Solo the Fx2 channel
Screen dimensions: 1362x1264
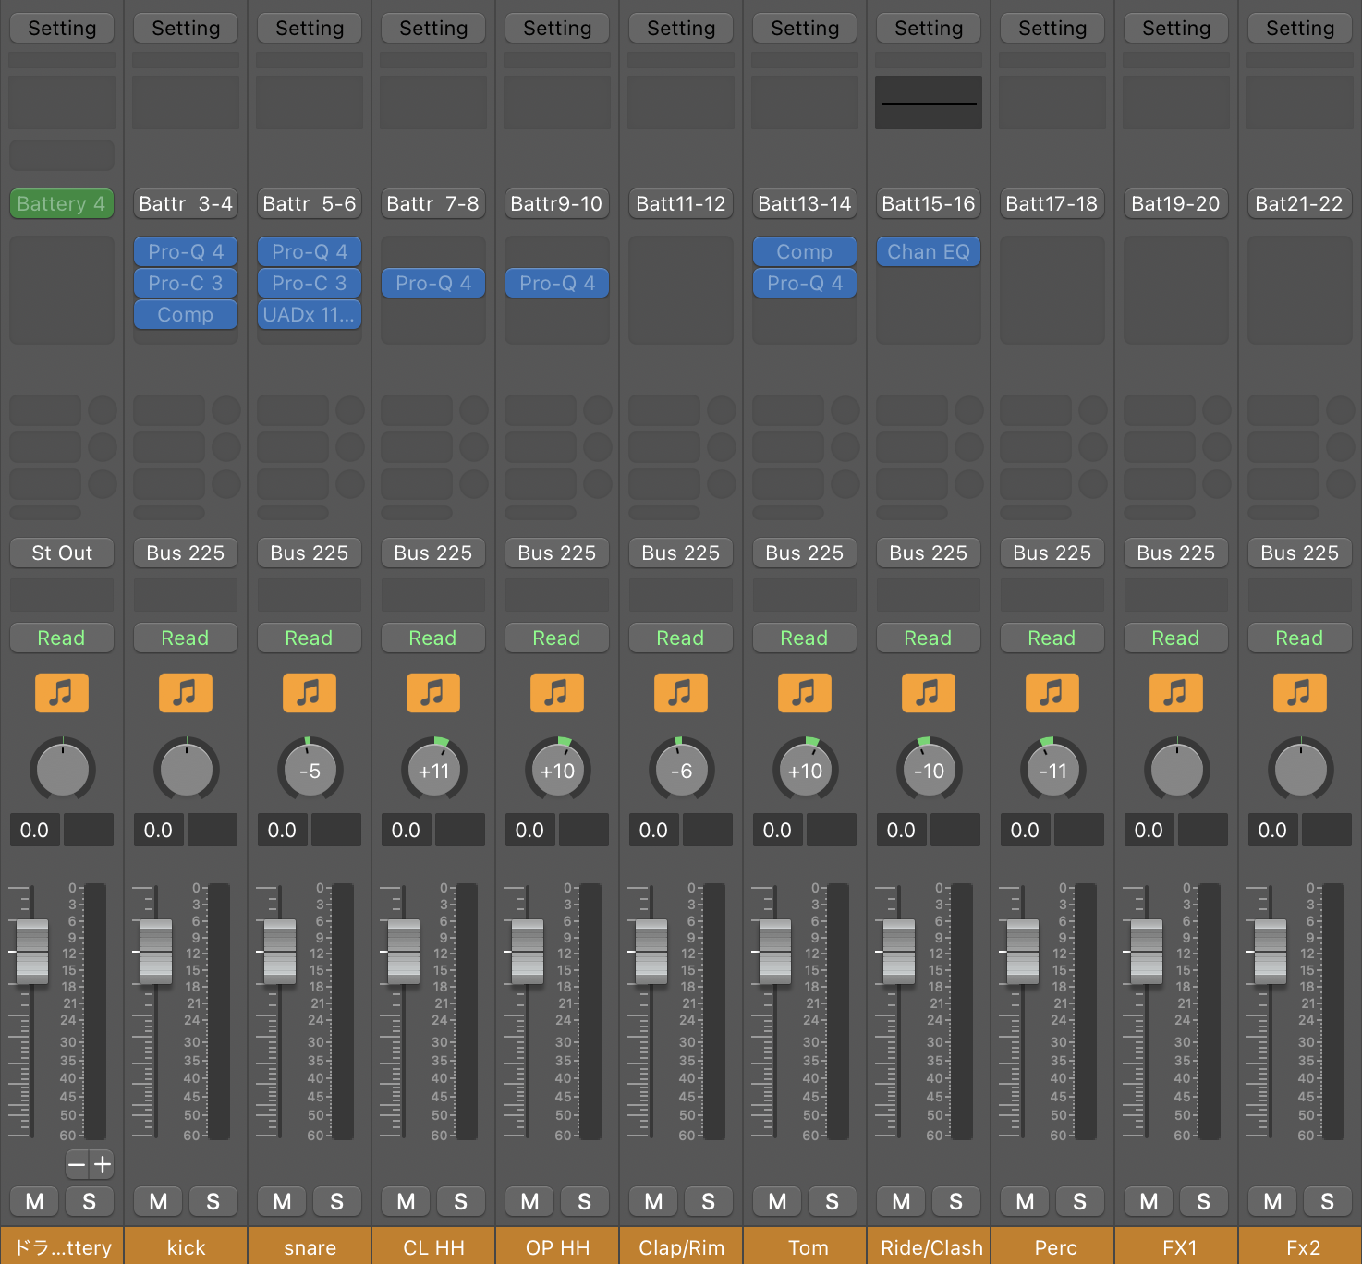tap(1328, 1201)
